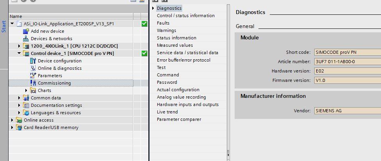Open the Parameter comparer
The image size is (381, 161).
click(x=179, y=119)
